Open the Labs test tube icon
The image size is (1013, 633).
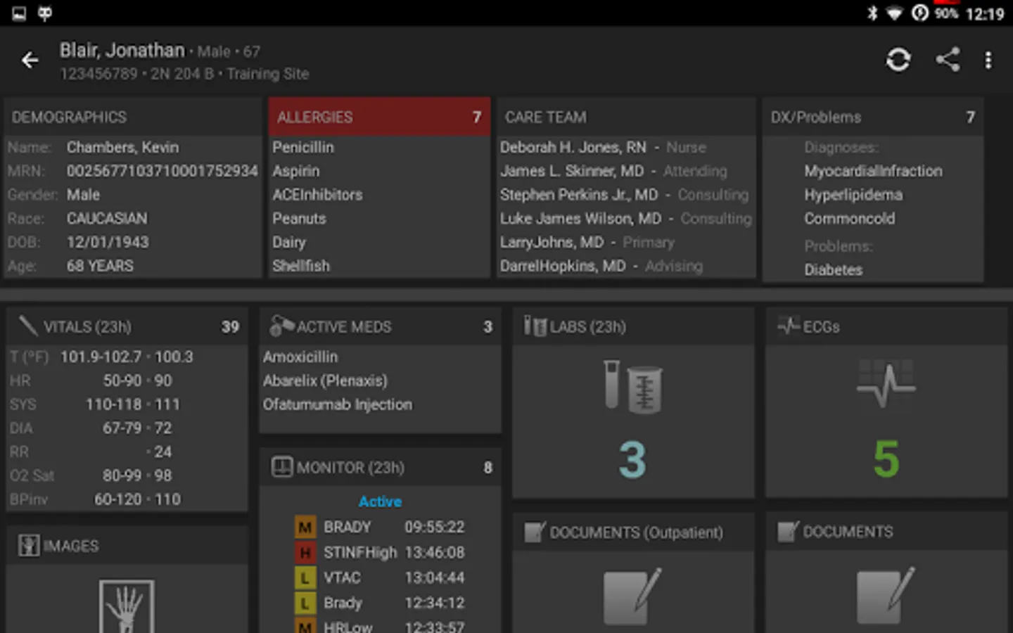tap(632, 387)
